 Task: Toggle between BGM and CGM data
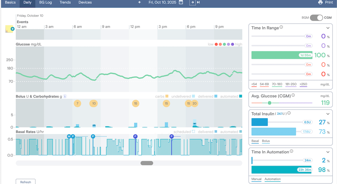pyautogui.click(x=316, y=18)
